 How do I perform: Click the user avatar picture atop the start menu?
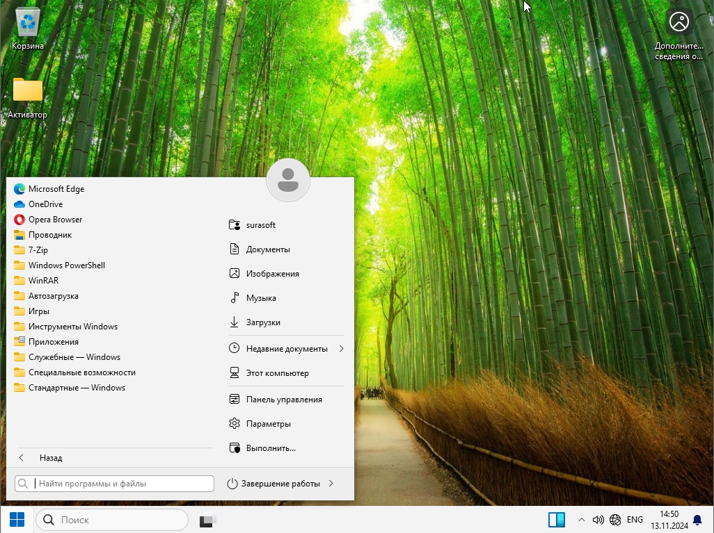tap(288, 181)
